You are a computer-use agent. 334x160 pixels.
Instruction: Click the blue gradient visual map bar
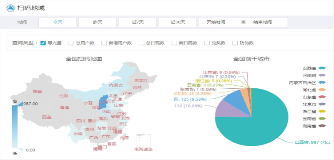tap(14, 127)
